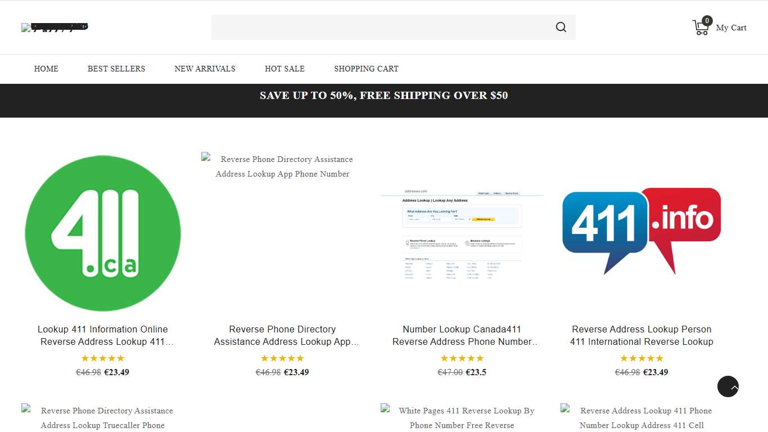This screenshot has width=768, height=432.
Task: Click the scroll-to-top arrow button
Action: [728, 386]
